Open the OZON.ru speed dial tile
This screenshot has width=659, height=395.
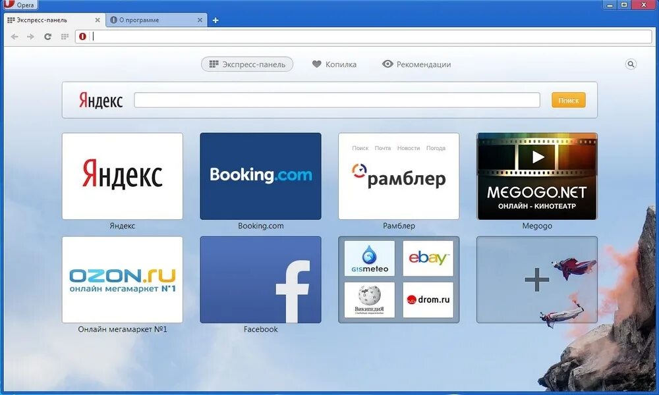coord(123,280)
